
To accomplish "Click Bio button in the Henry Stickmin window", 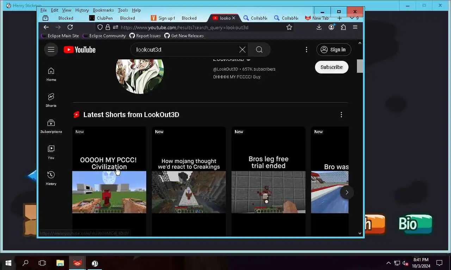I will tap(415, 224).
